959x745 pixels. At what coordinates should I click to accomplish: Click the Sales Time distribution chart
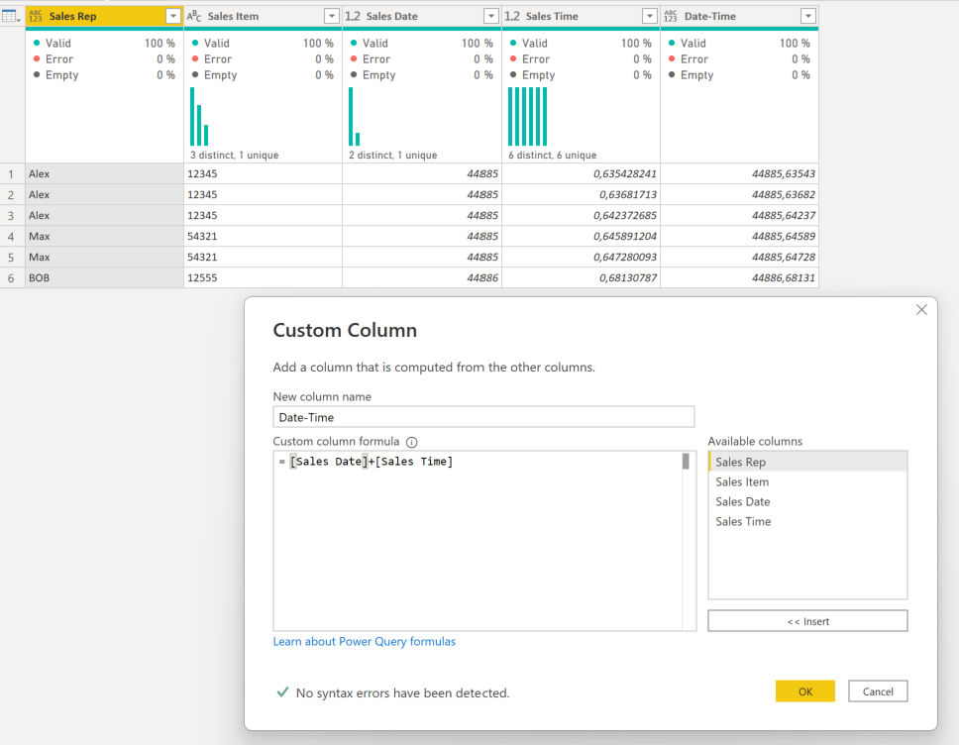(528, 116)
